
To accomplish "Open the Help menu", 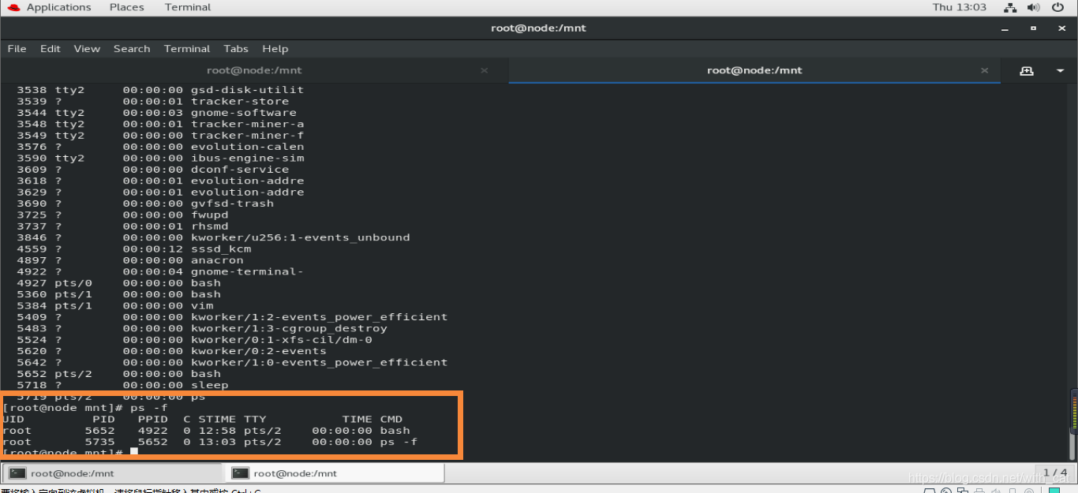I will (275, 49).
